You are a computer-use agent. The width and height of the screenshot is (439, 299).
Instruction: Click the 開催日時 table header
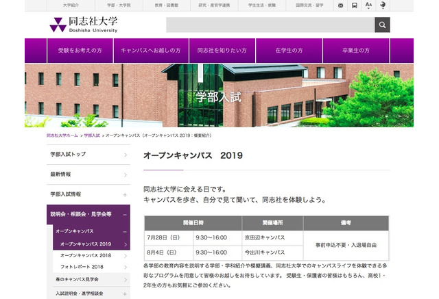[193, 223]
